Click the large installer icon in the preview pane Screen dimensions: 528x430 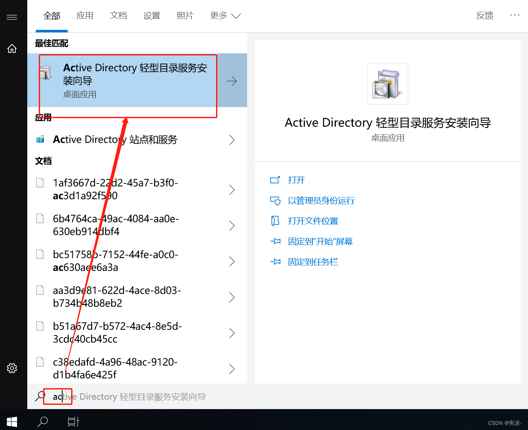tap(388, 84)
